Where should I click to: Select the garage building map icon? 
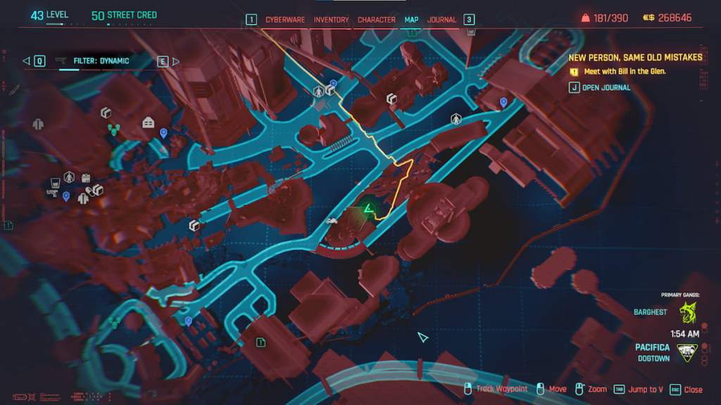148,122
